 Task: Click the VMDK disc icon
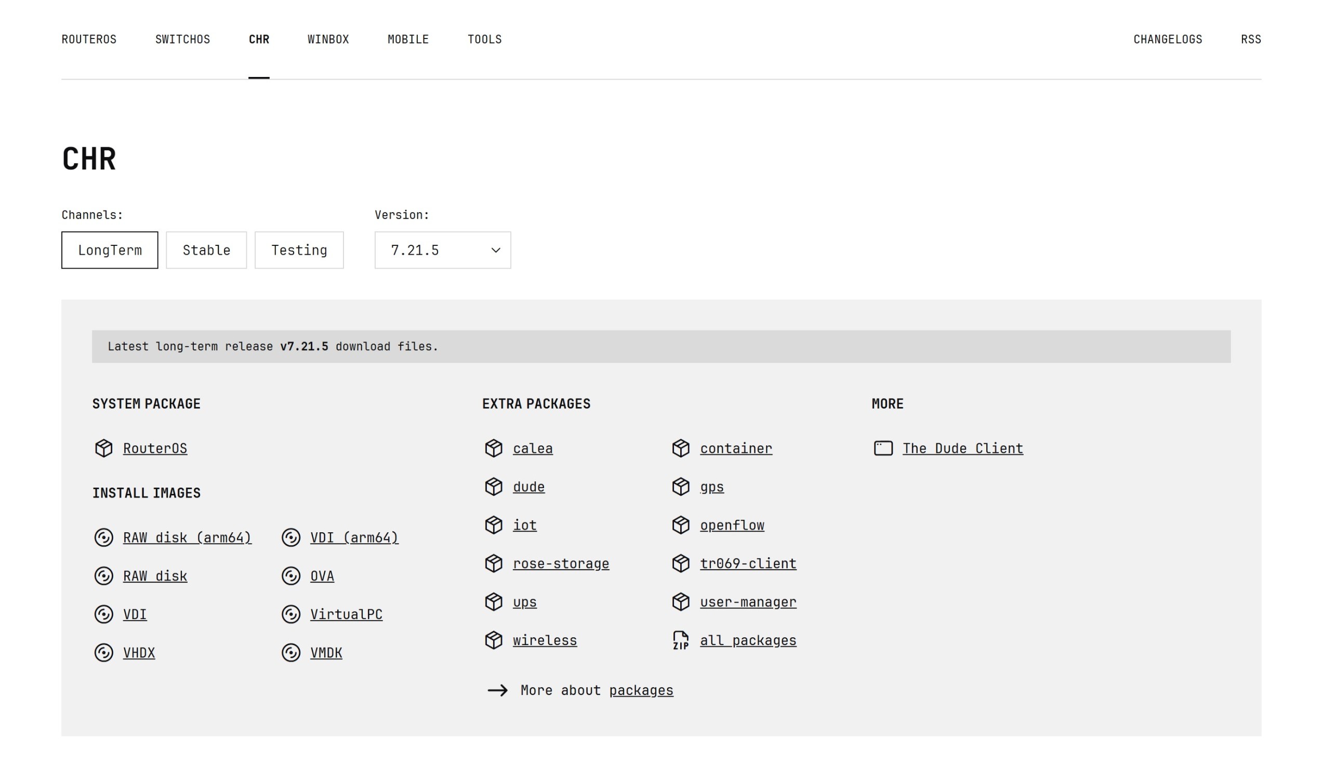pyautogui.click(x=290, y=652)
